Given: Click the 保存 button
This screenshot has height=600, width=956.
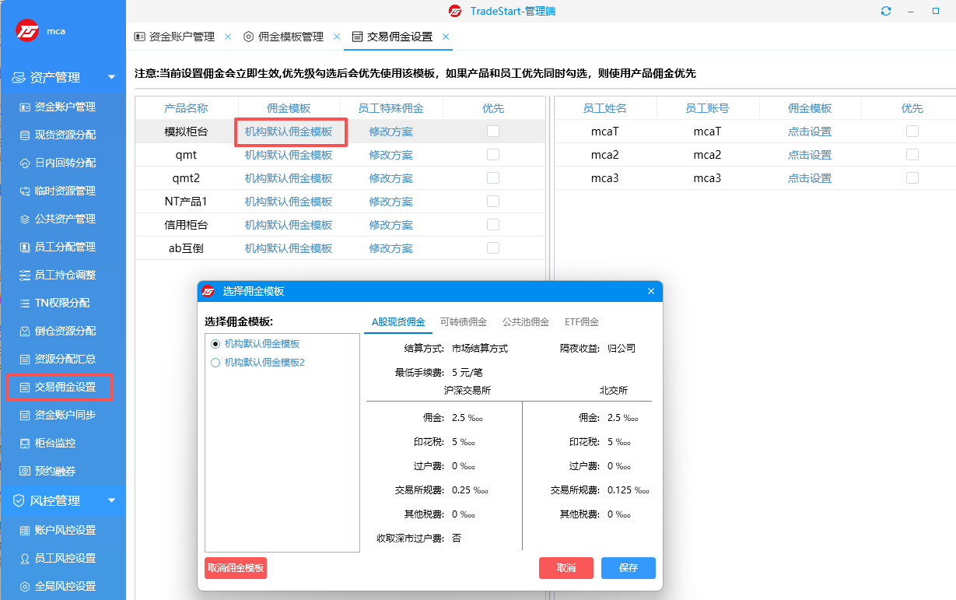Looking at the screenshot, I should tap(628, 568).
